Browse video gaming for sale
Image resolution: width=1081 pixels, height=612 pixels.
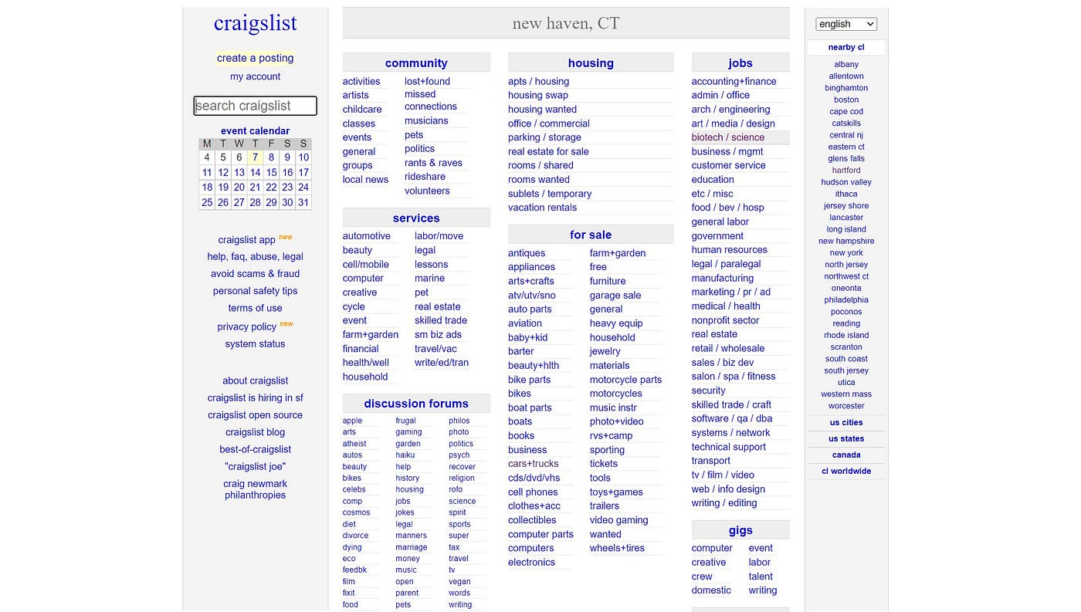tap(619, 520)
